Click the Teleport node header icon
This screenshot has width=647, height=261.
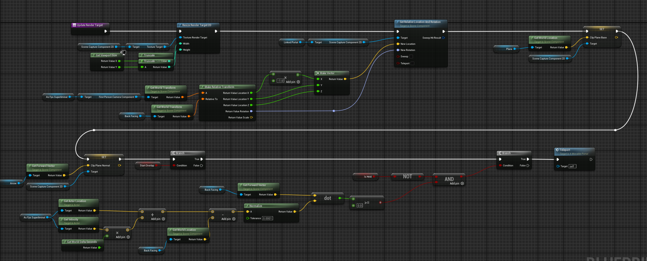click(x=557, y=150)
